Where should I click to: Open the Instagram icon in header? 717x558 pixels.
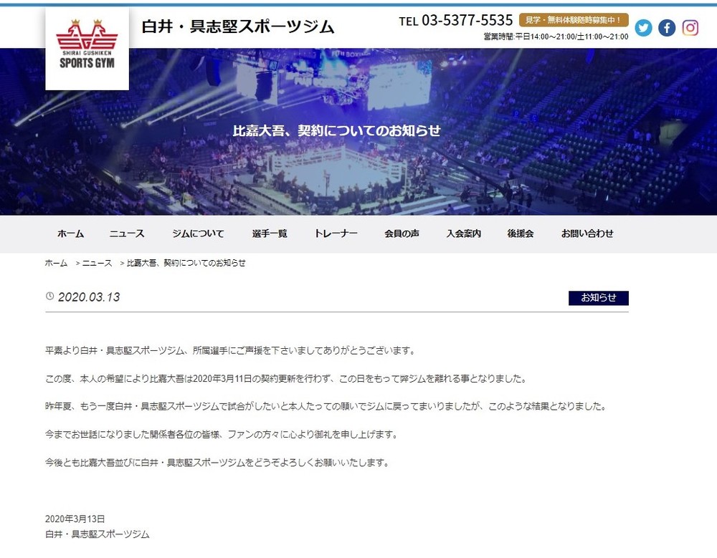point(690,29)
